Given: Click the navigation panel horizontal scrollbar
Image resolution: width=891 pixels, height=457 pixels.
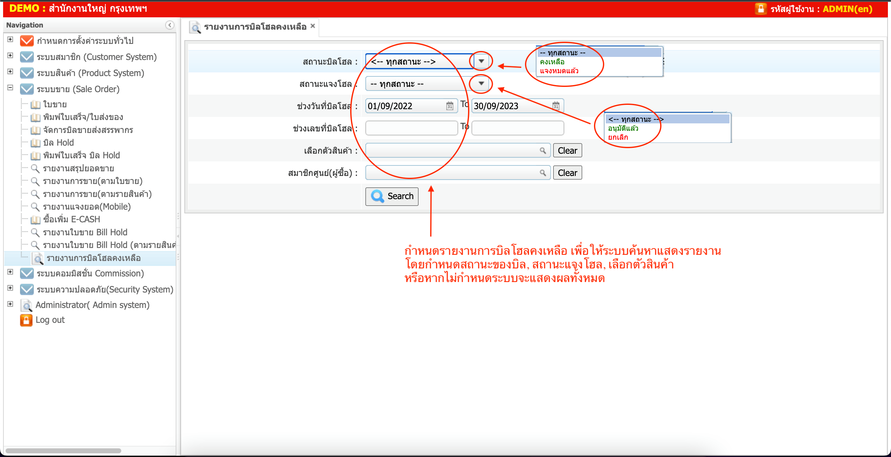Looking at the screenshot, I should [x=63, y=451].
